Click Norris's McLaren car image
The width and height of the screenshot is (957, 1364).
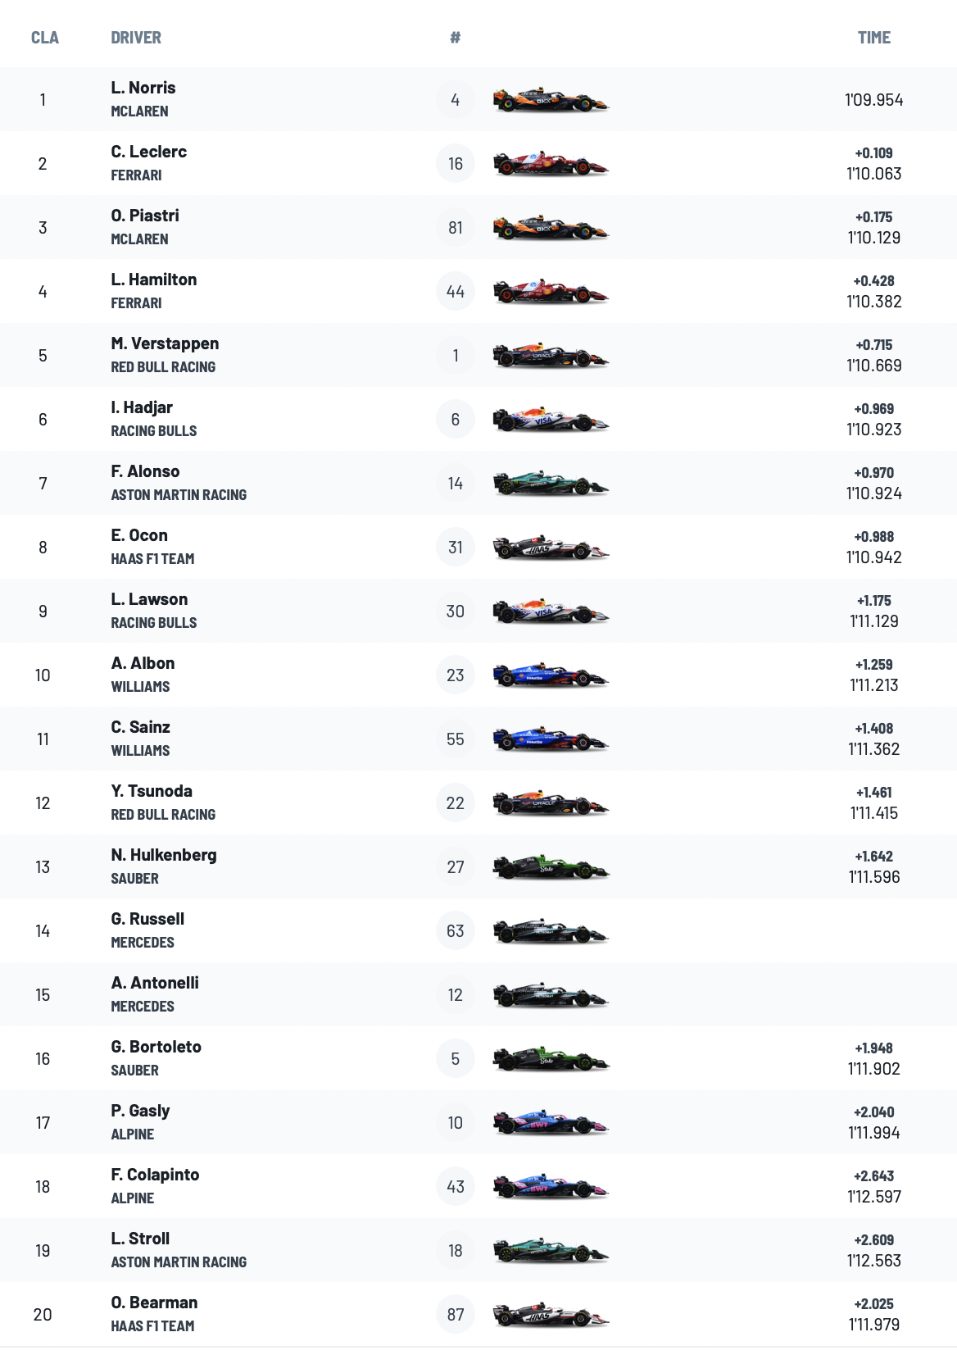551,100
